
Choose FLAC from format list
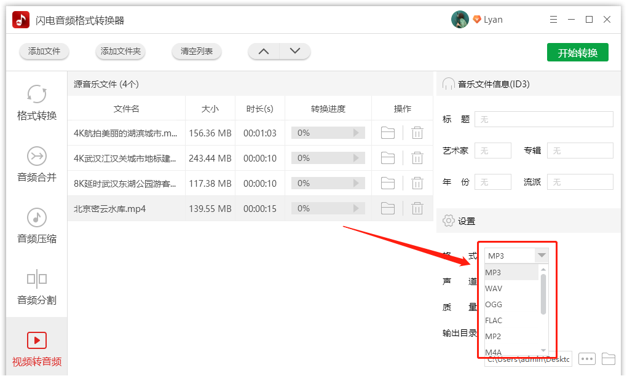511,321
